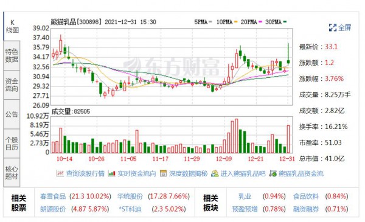Click the chart title 熊猫乳品[300898]
This screenshot has height=222, width=365.
point(77,22)
